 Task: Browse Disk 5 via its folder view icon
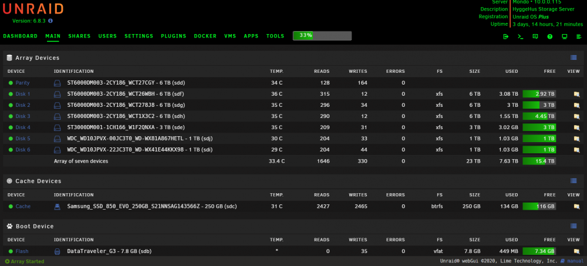[x=576, y=139]
